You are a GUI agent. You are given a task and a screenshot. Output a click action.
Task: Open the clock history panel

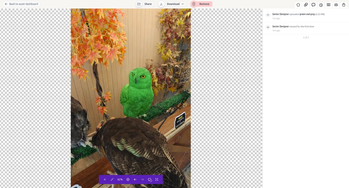coord(321,5)
